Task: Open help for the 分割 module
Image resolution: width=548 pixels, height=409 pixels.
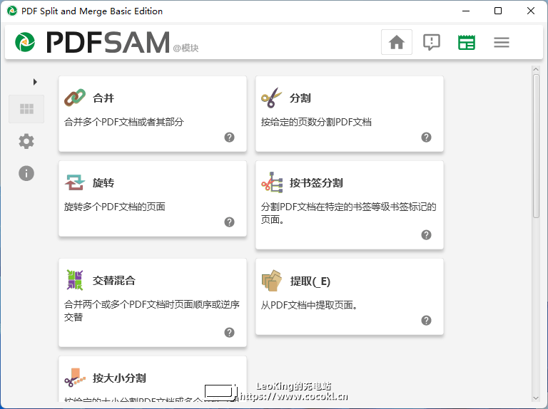Action: (x=426, y=137)
